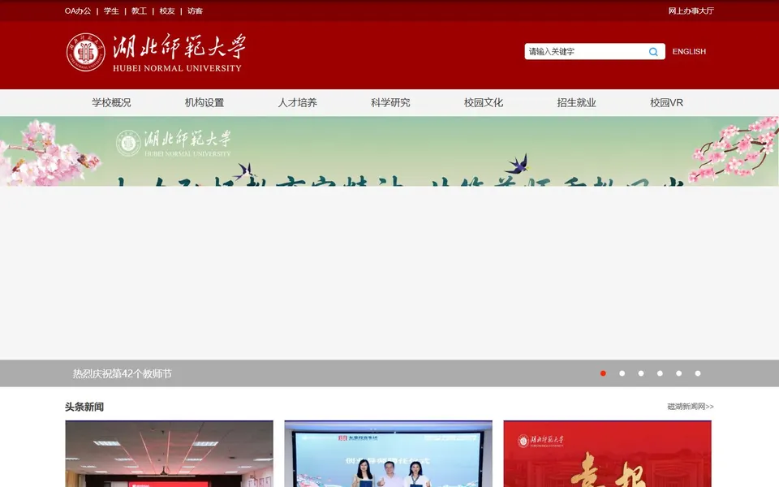Select the third carousel slide dot

(x=641, y=373)
